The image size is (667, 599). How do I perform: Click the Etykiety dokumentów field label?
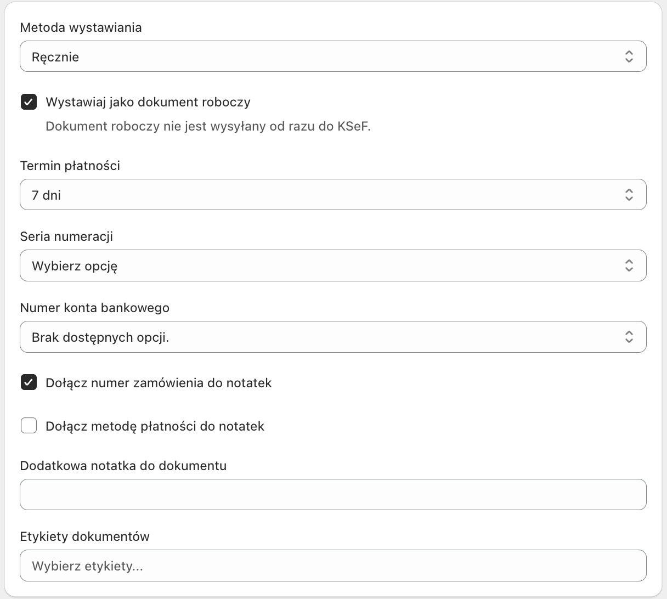coord(84,536)
